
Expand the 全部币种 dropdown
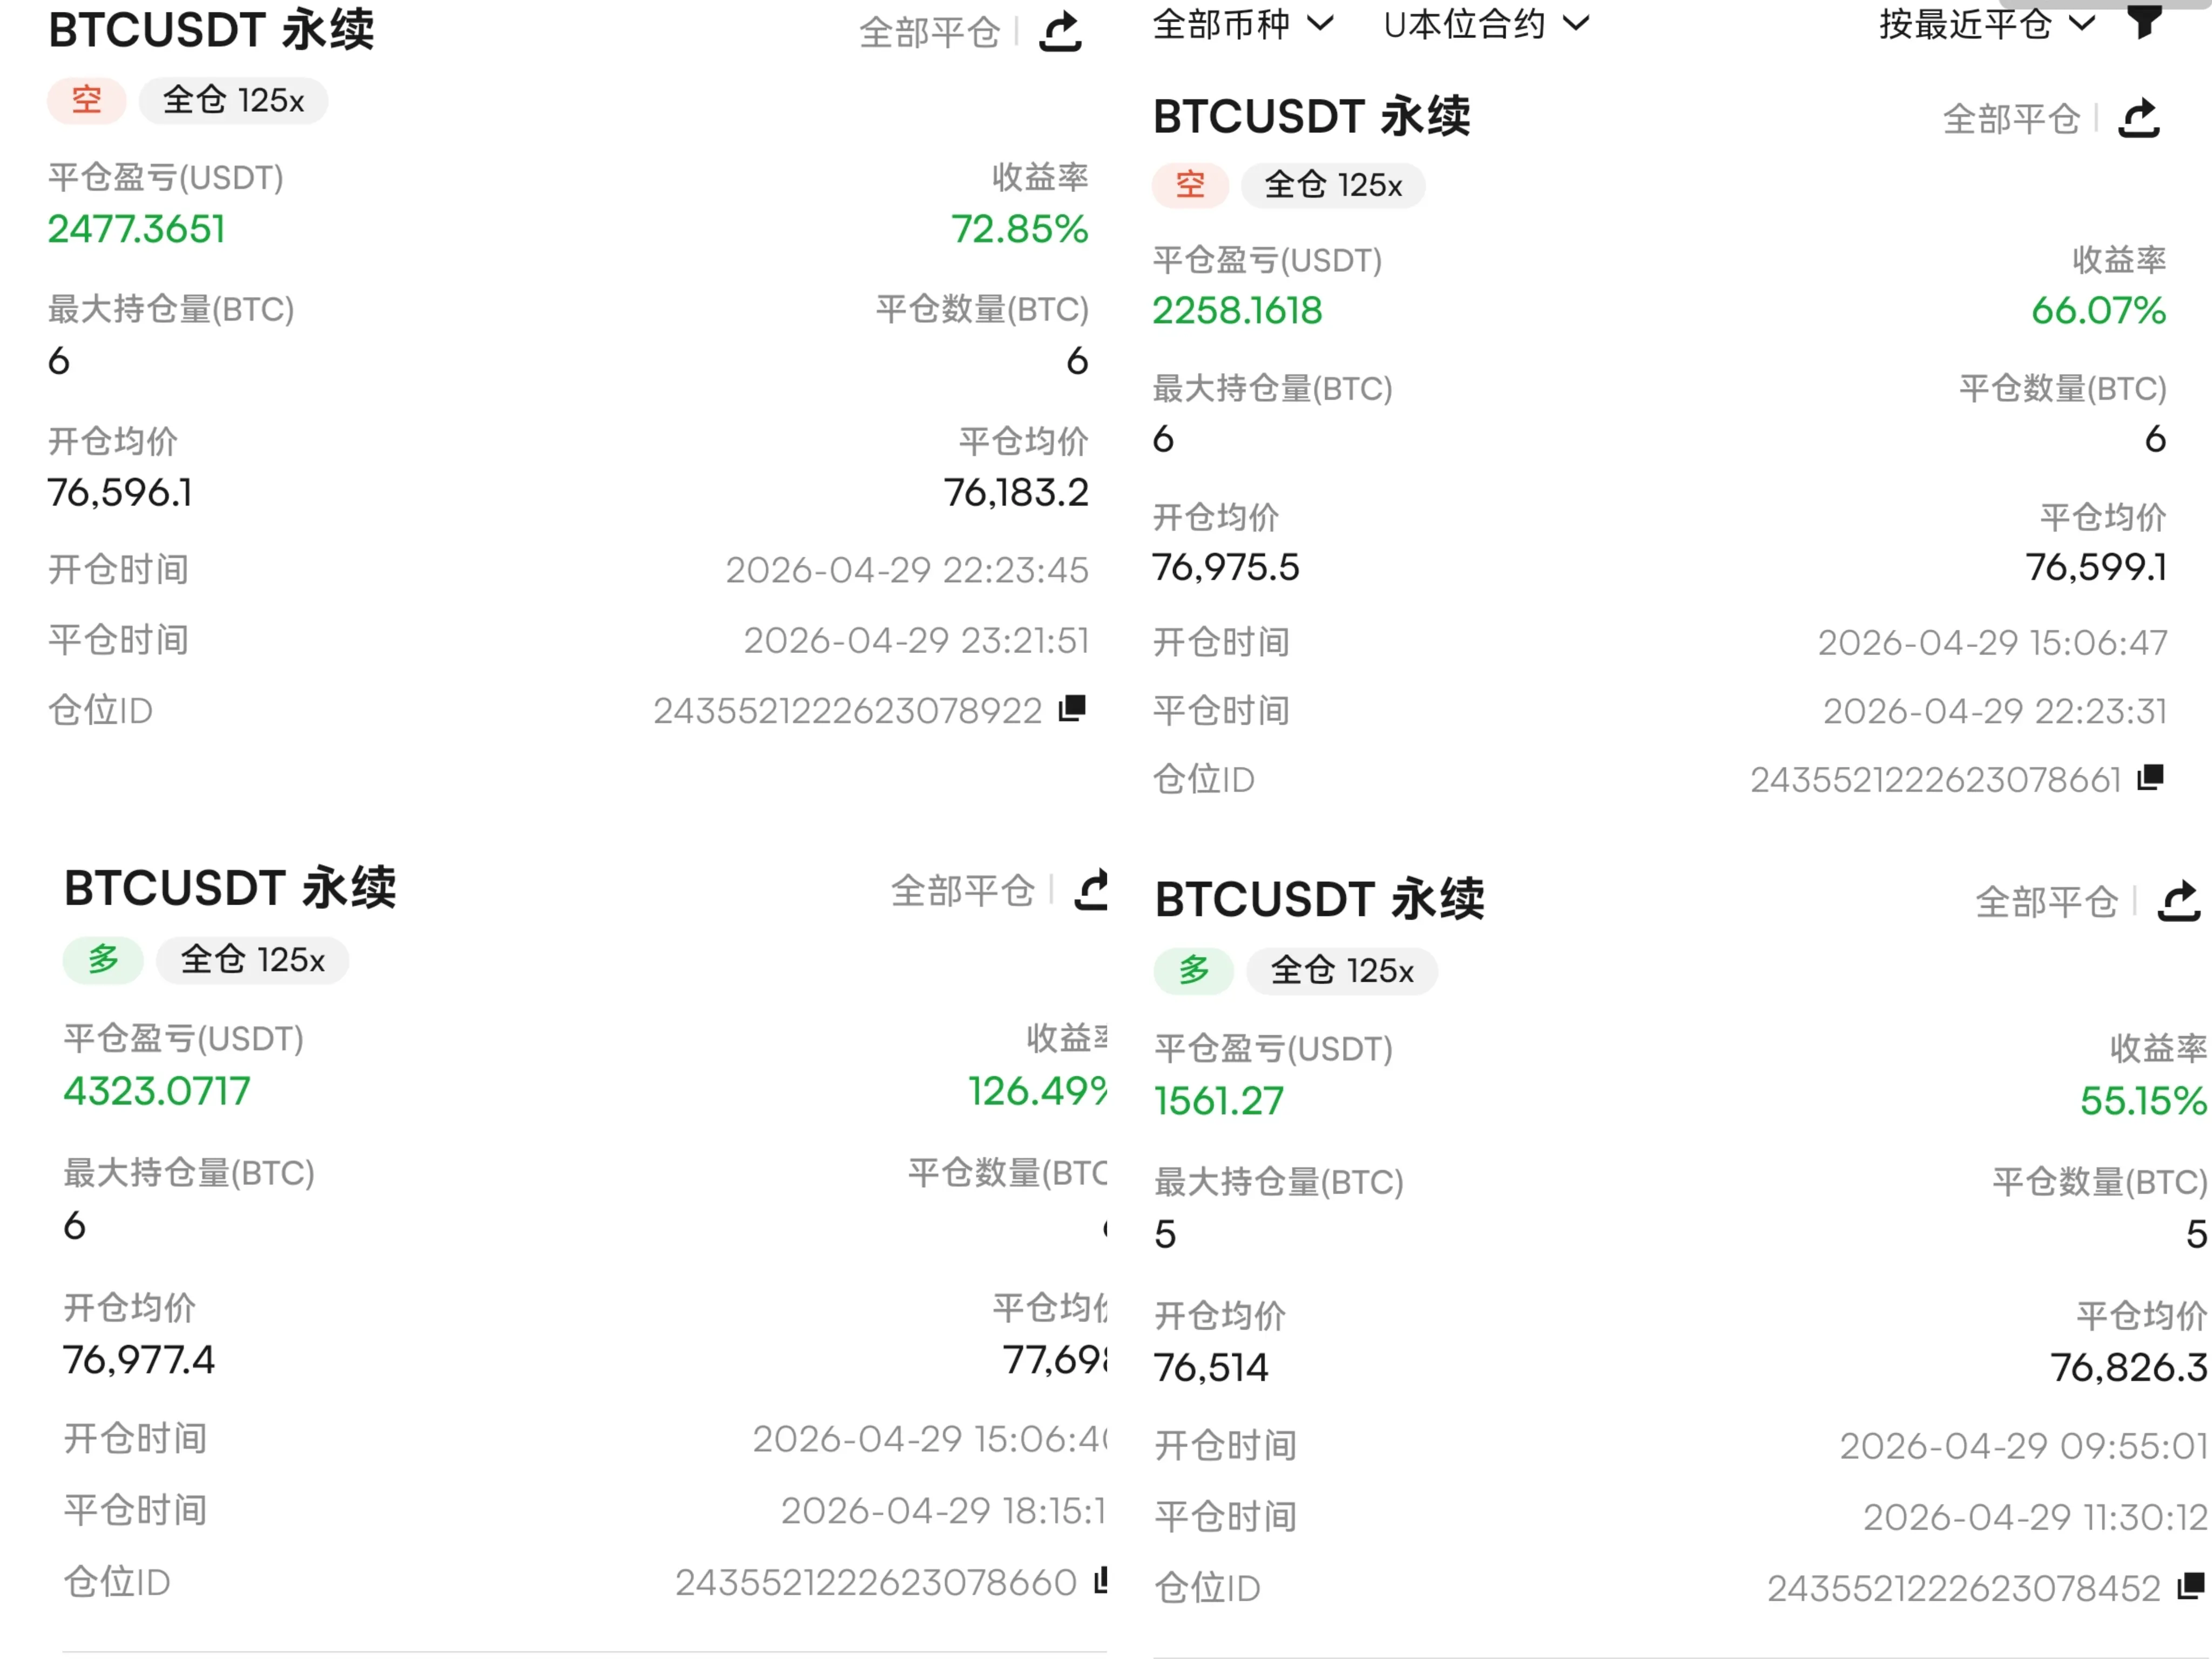click(x=1243, y=23)
